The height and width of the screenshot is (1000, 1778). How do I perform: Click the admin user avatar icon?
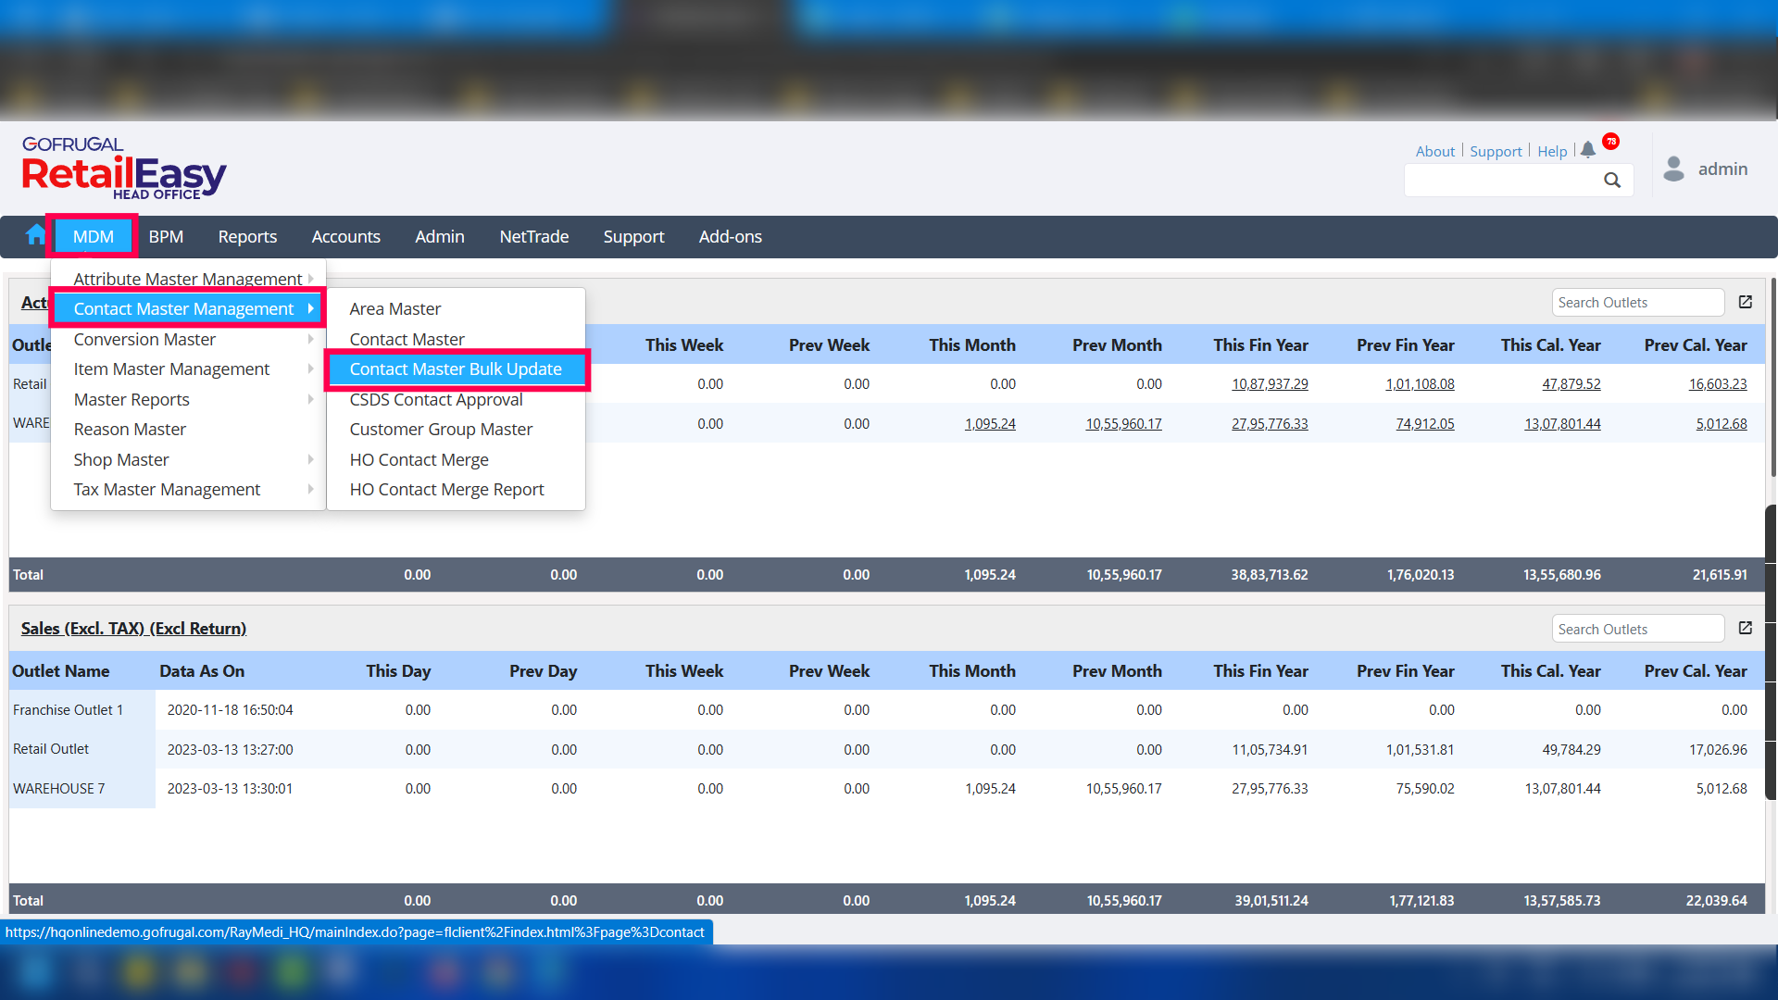click(1673, 169)
